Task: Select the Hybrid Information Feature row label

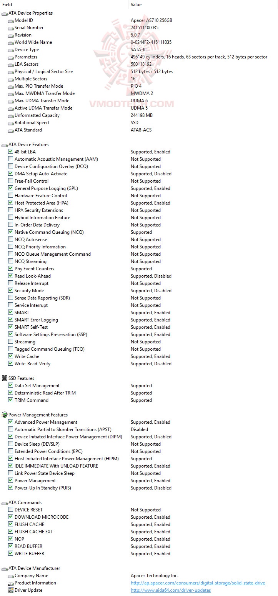Action: (42, 218)
